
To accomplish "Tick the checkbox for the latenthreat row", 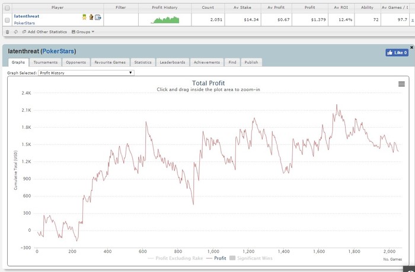I will (x=7, y=20).
